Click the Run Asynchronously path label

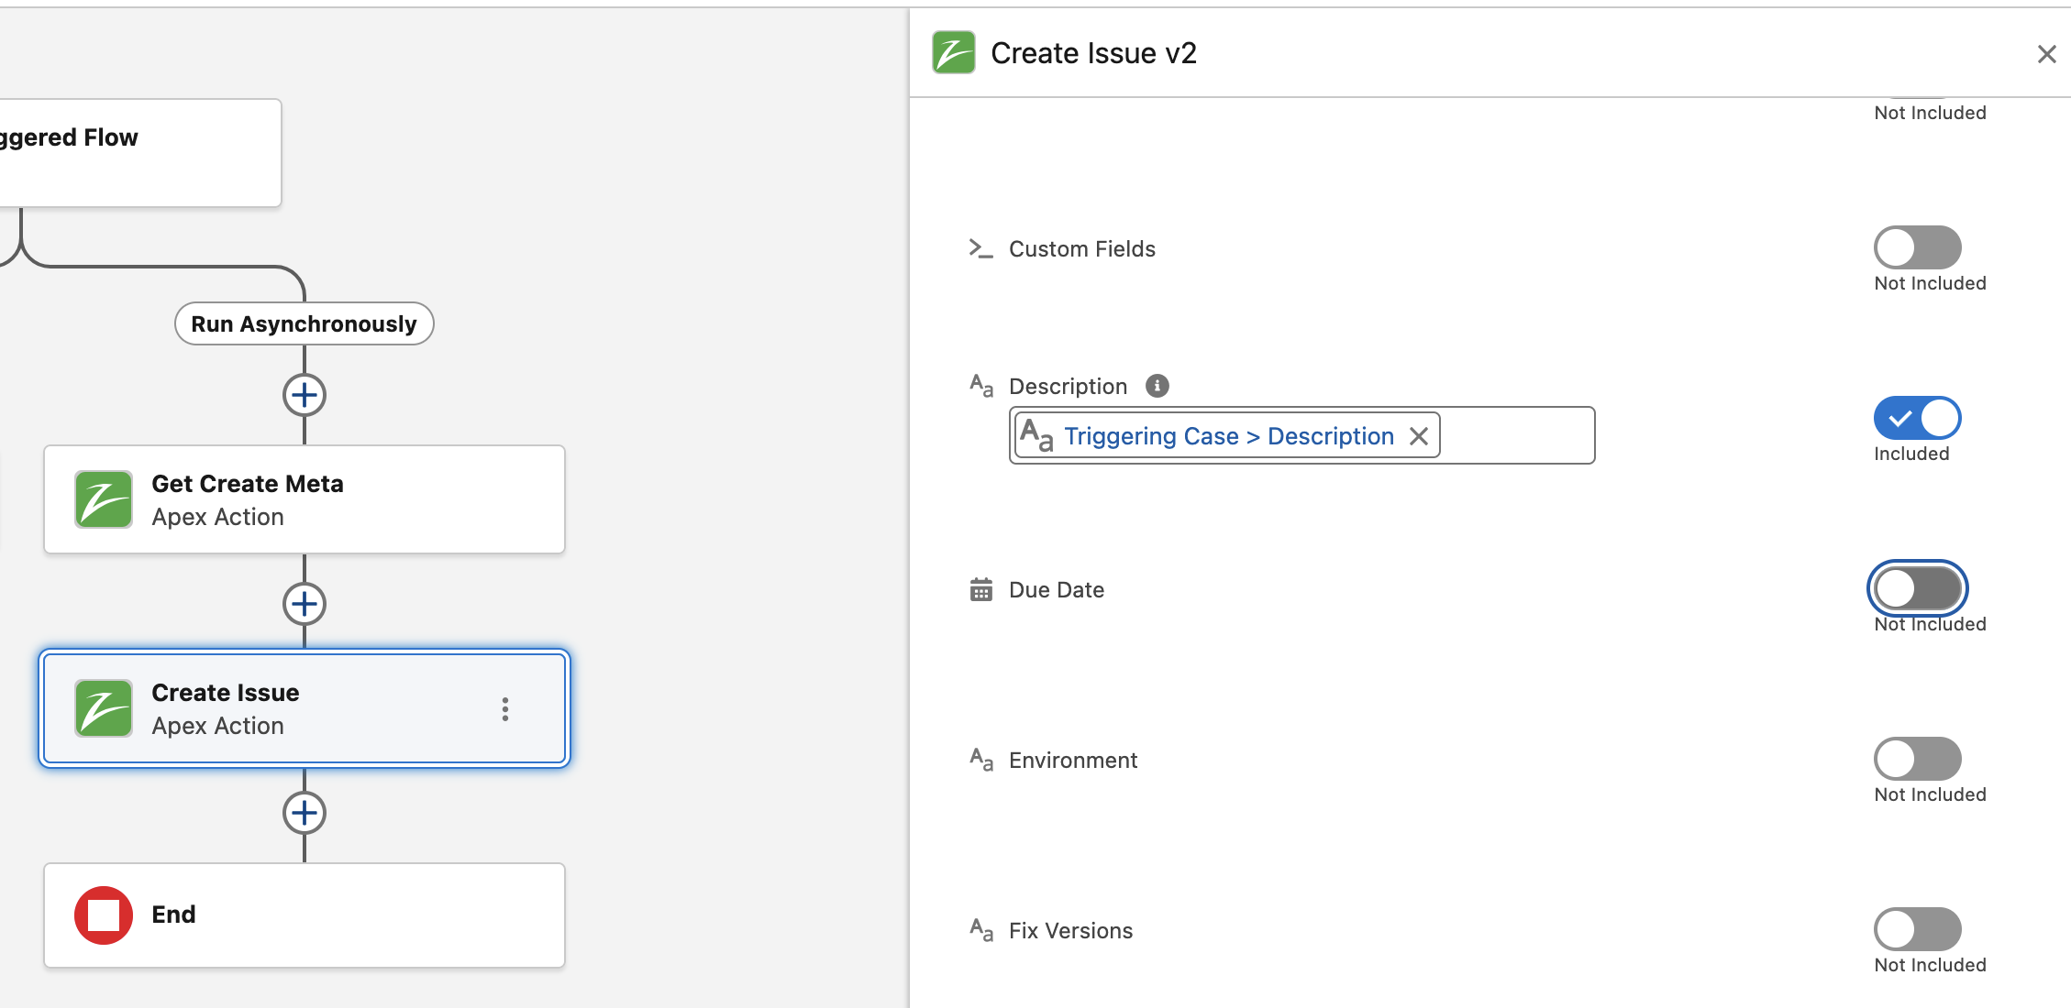click(x=304, y=323)
